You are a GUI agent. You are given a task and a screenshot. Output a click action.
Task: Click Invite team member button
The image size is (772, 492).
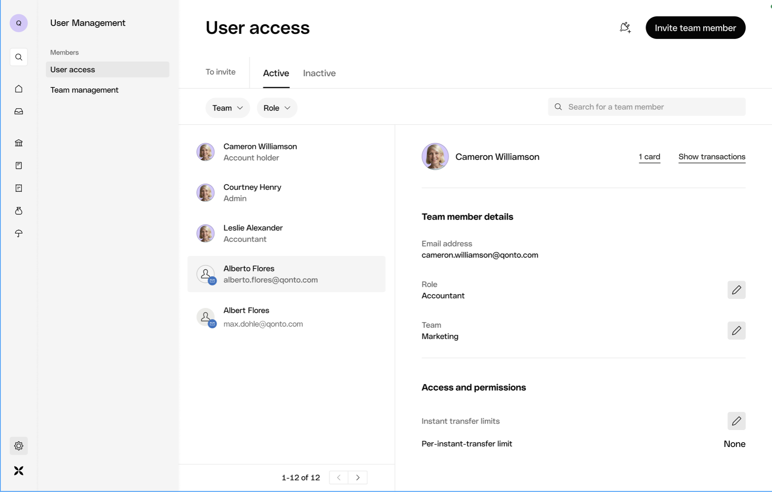coord(695,28)
